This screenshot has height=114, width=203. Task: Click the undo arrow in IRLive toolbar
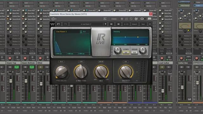58,24
